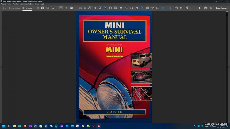Click the email envelope icon in the toolbar
The height and width of the screenshot is (129, 230).
pos(48,8)
